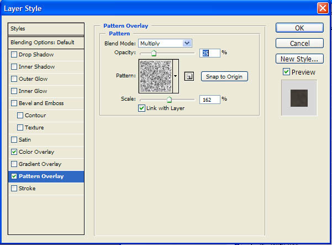Click the Scale percentage field
The image size is (332, 245).
[210, 100]
